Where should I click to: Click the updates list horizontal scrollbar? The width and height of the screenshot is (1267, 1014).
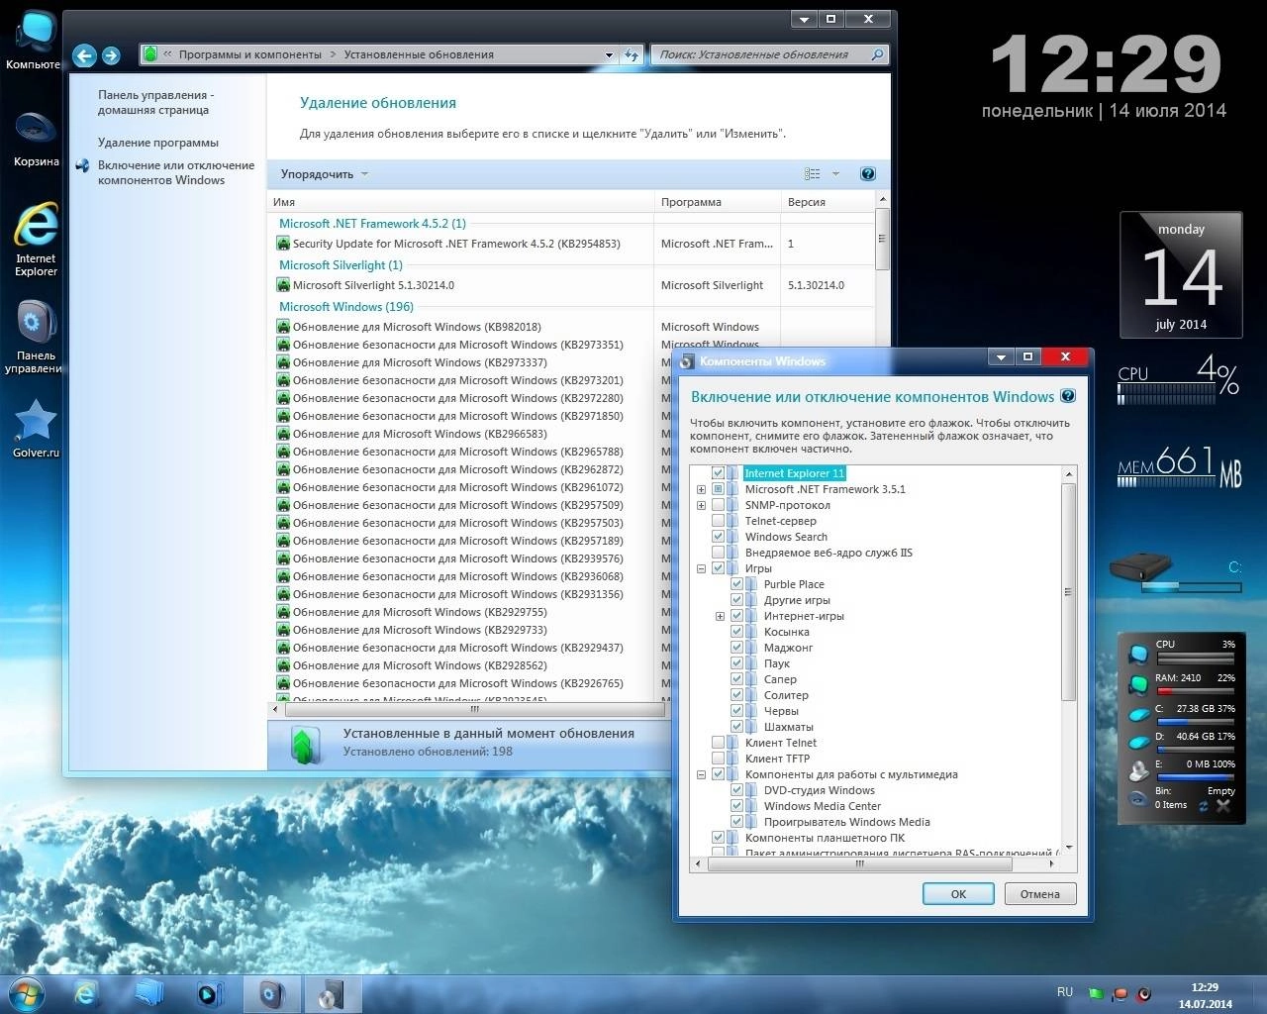click(x=475, y=709)
